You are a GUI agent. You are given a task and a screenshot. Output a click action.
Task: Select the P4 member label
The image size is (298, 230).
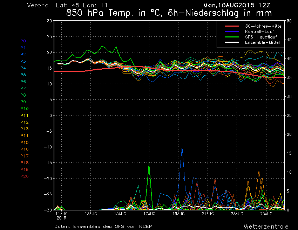coord(23,68)
